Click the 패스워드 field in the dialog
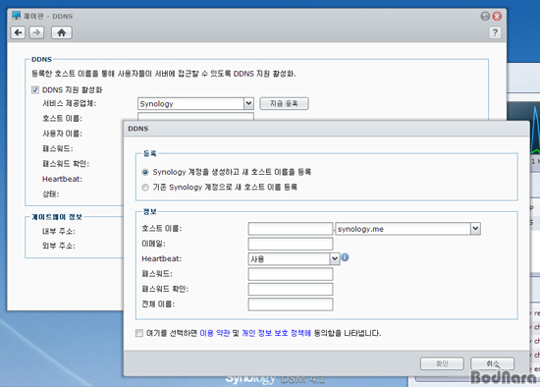Screen dimensions: 540x387 291,274
